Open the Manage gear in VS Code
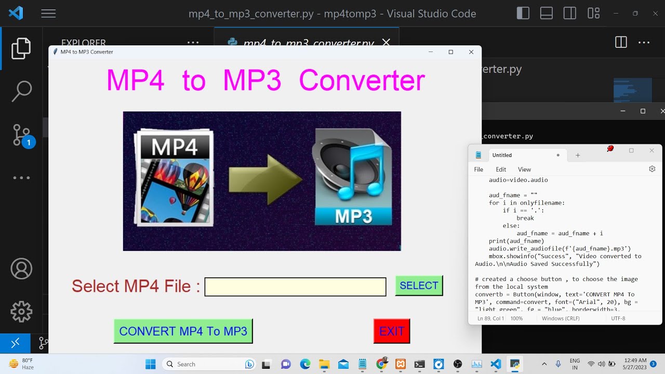The height and width of the screenshot is (374, 665). click(21, 311)
